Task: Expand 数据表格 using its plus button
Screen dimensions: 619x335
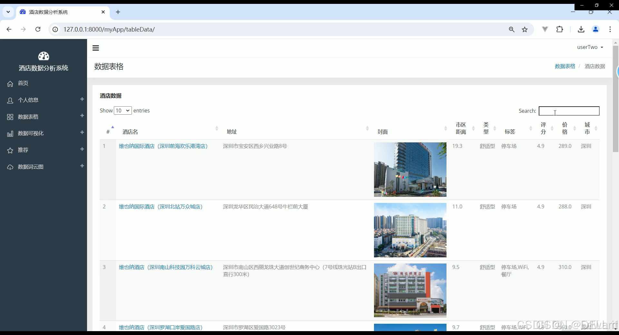Action: point(82,116)
